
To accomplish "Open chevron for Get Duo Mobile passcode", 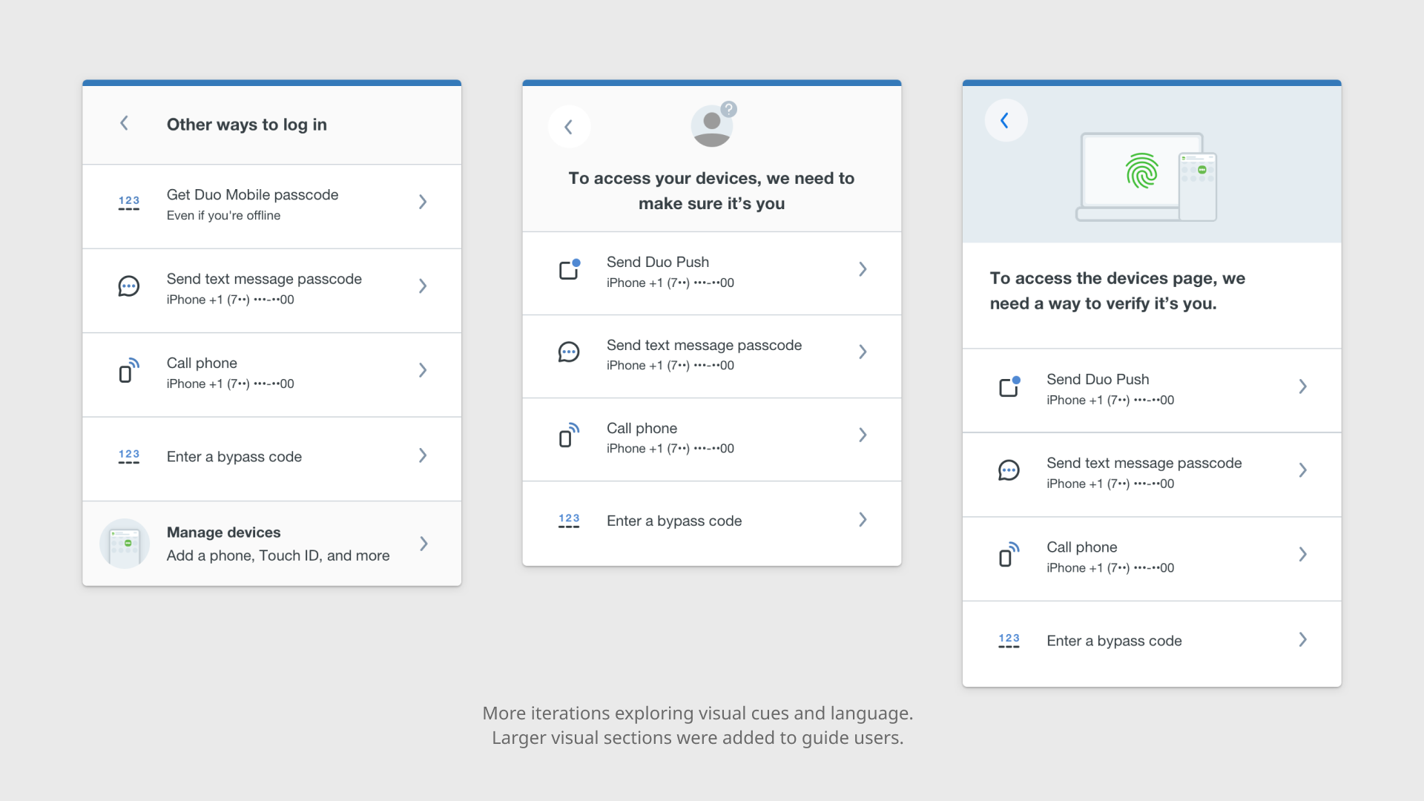I will pos(423,202).
